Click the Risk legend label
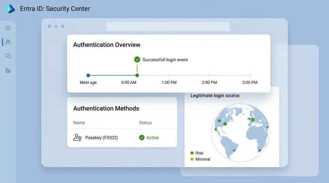Image resolution: width=329 pixels, height=183 pixels. click(199, 153)
